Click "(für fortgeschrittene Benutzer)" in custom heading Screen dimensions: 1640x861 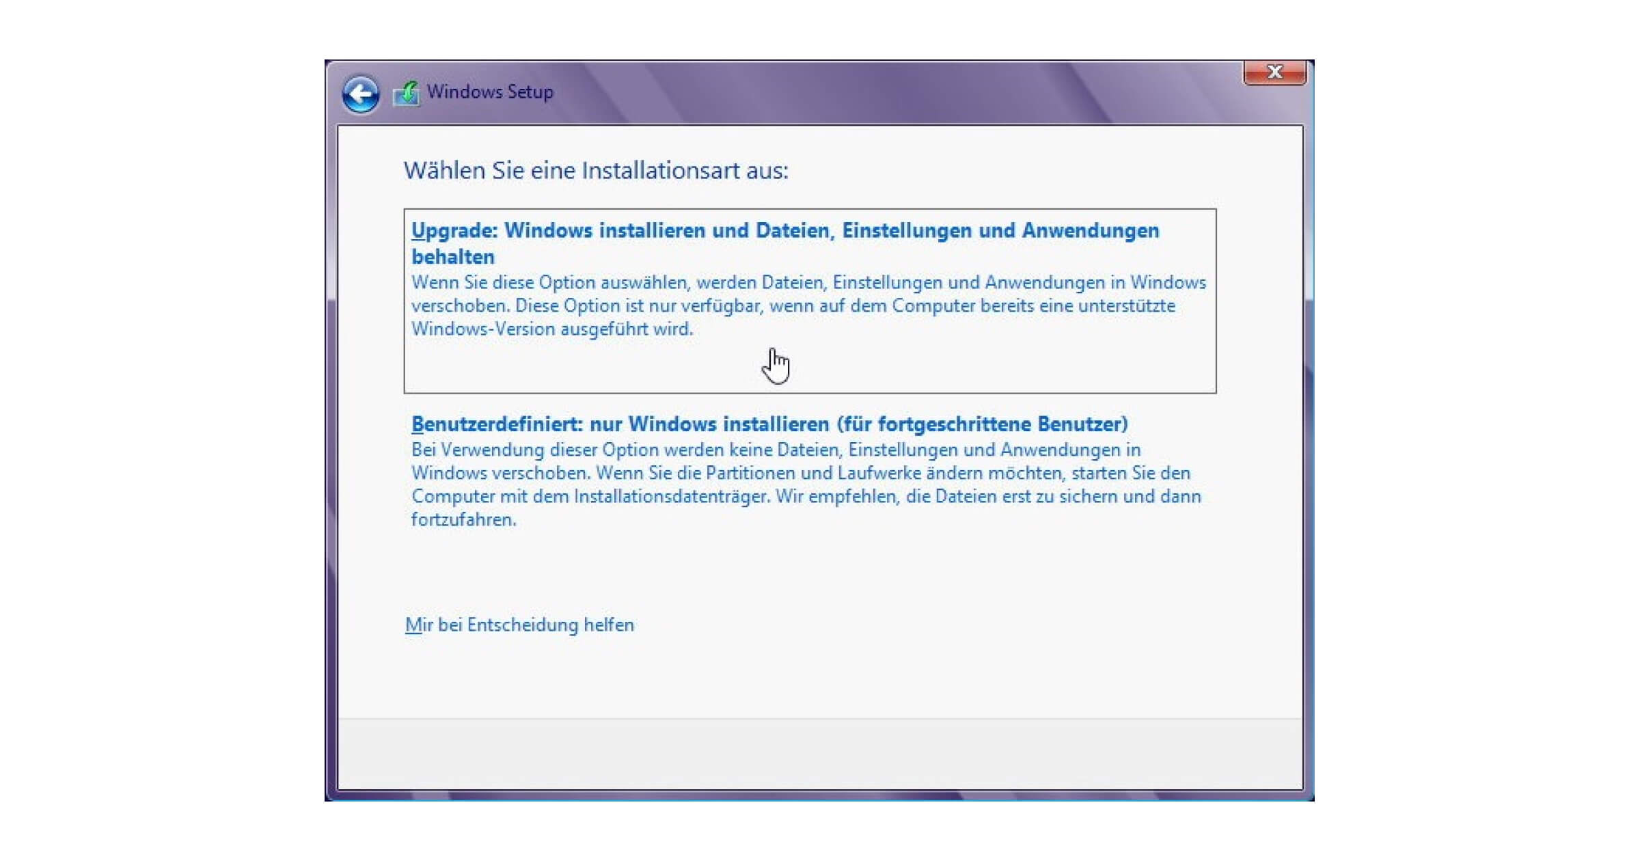(x=983, y=424)
